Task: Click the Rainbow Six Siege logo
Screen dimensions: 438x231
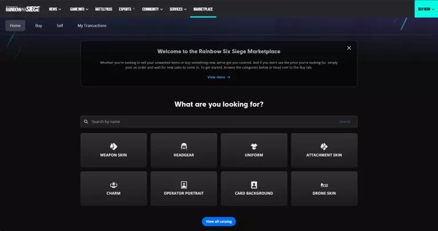Action: click(x=23, y=9)
